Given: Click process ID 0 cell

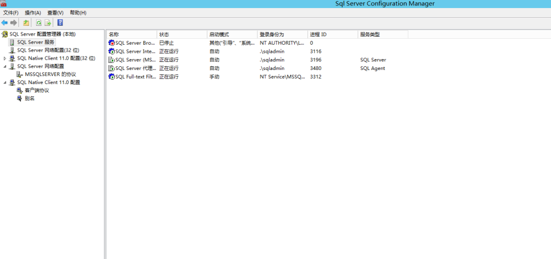Looking at the screenshot, I should tap(312, 43).
